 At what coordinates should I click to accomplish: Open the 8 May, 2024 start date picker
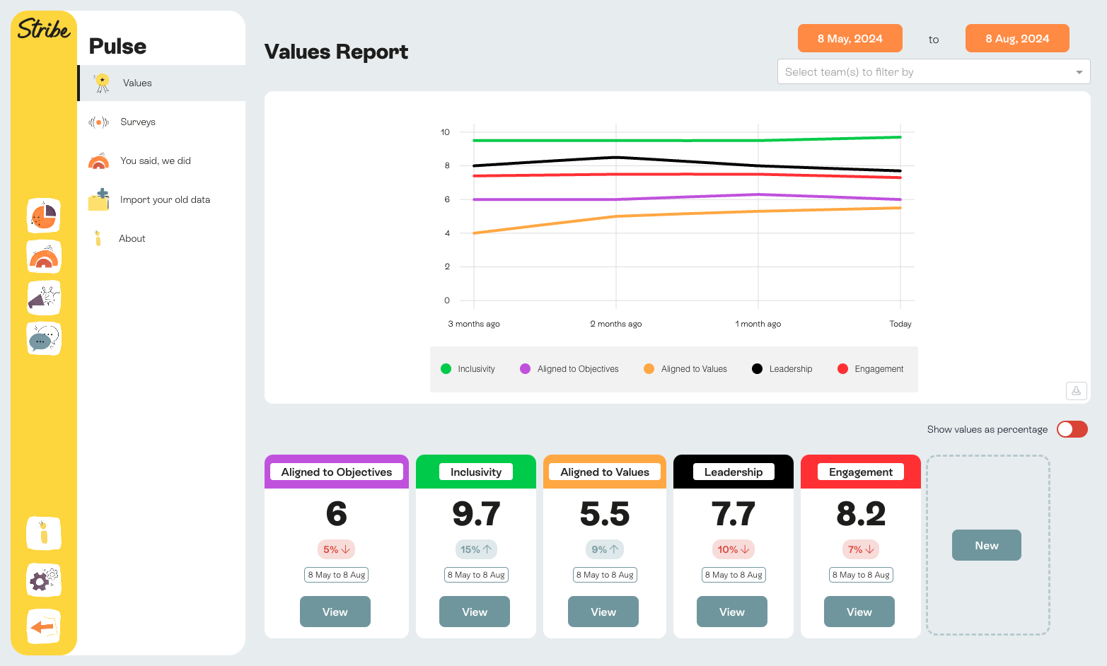[x=850, y=38]
